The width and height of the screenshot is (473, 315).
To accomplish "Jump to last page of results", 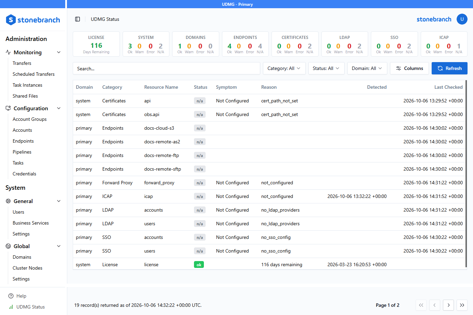I will pyautogui.click(x=462, y=305).
